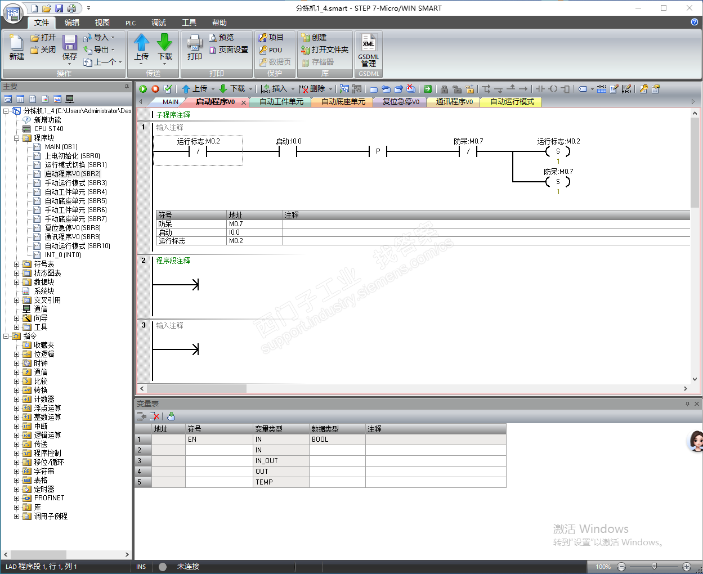The image size is (703, 574).
Task: Select INT_0 (INT0) in the project tree
Action: click(x=63, y=255)
